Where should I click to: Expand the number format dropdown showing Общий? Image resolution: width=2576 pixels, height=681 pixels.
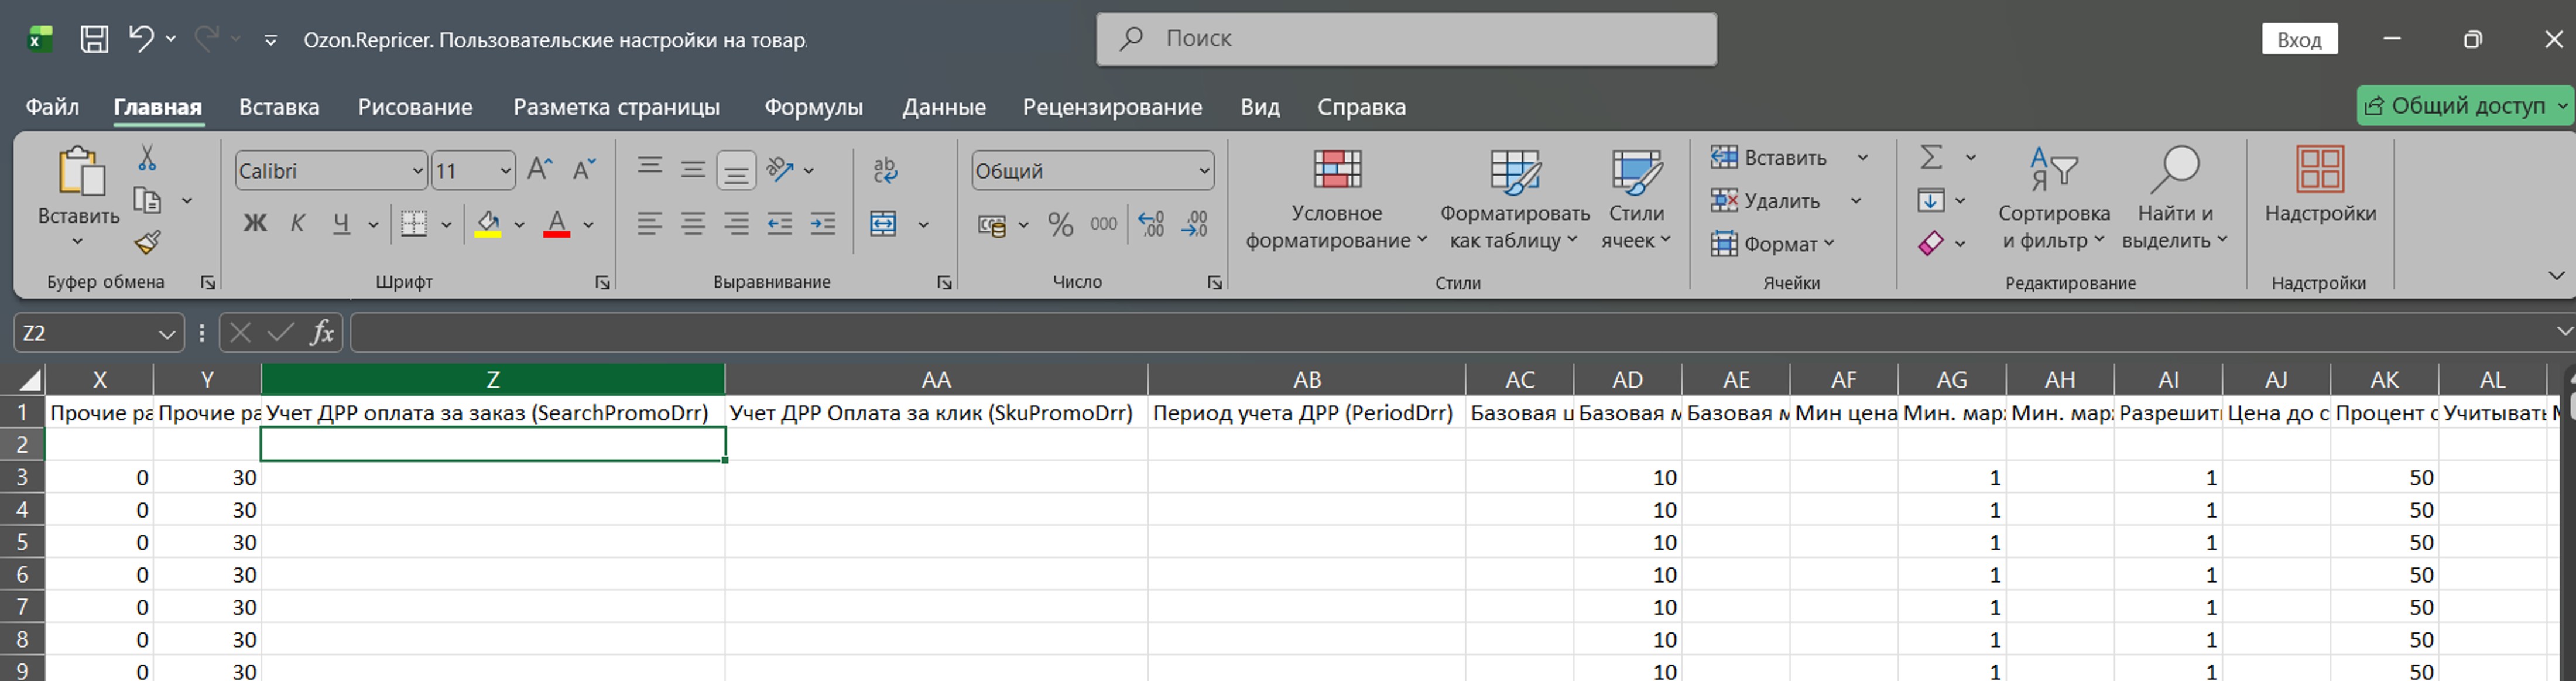[1204, 171]
